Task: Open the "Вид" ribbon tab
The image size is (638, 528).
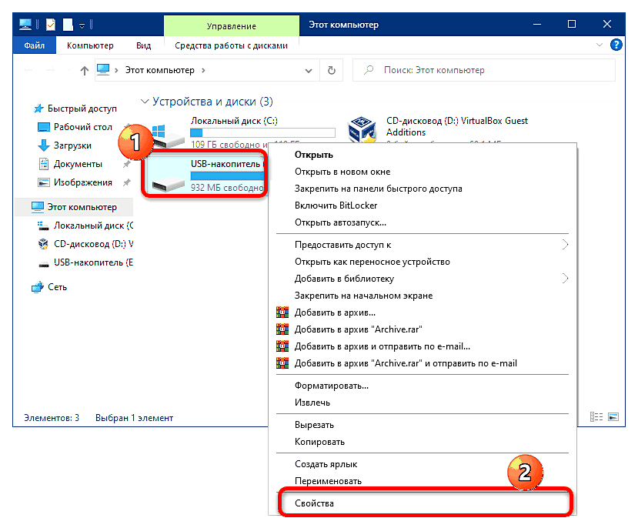Action: pos(143,45)
